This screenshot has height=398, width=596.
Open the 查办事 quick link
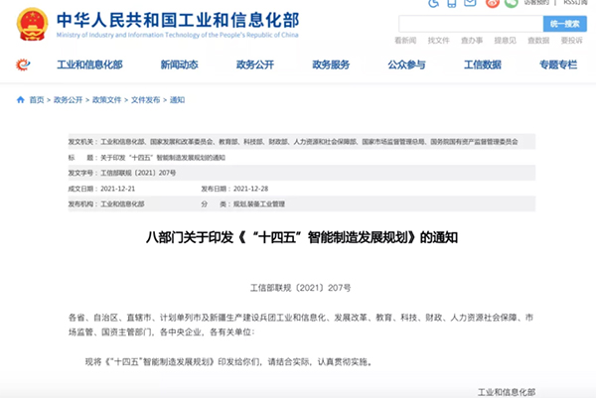[472, 41]
